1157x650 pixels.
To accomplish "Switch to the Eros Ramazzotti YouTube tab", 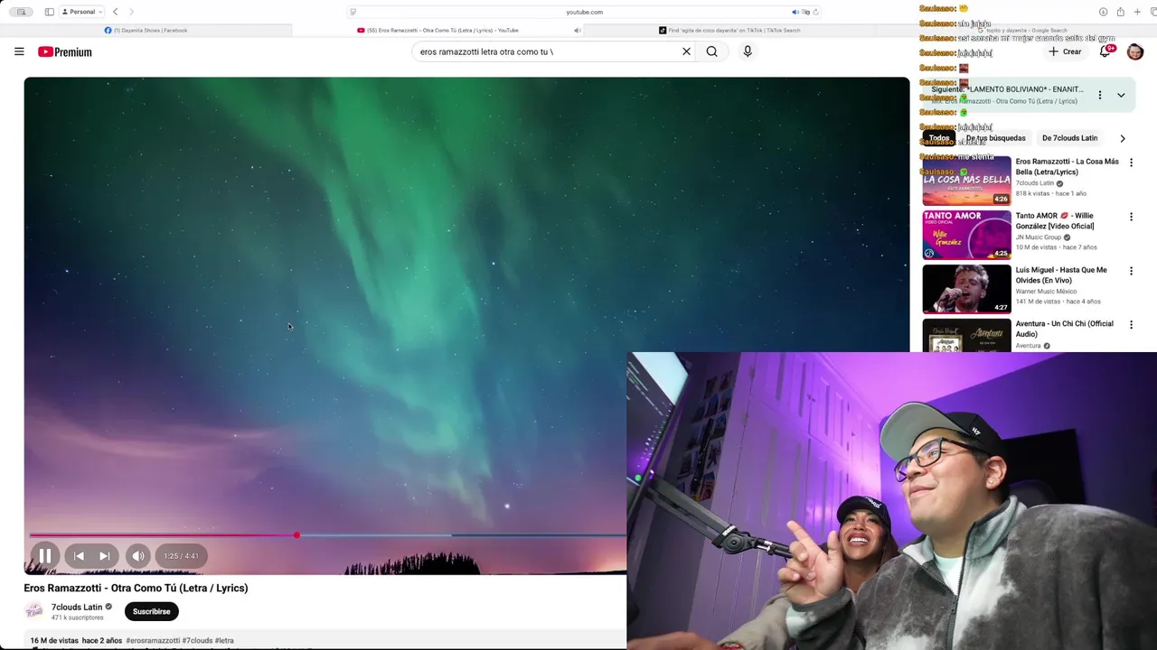I will point(438,30).
